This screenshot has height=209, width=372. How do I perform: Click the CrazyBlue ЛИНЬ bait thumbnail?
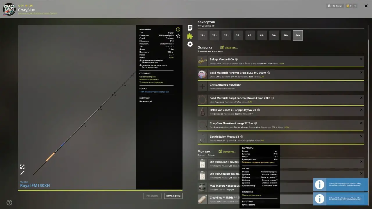click(202, 199)
